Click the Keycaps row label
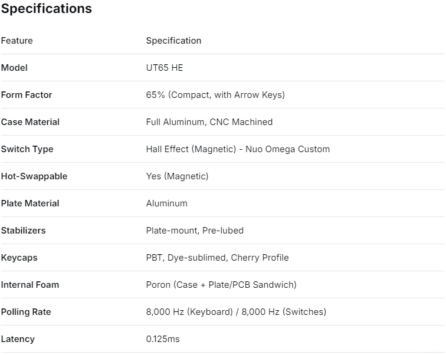Screen dimensions: 446x355 [x=19, y=258]
